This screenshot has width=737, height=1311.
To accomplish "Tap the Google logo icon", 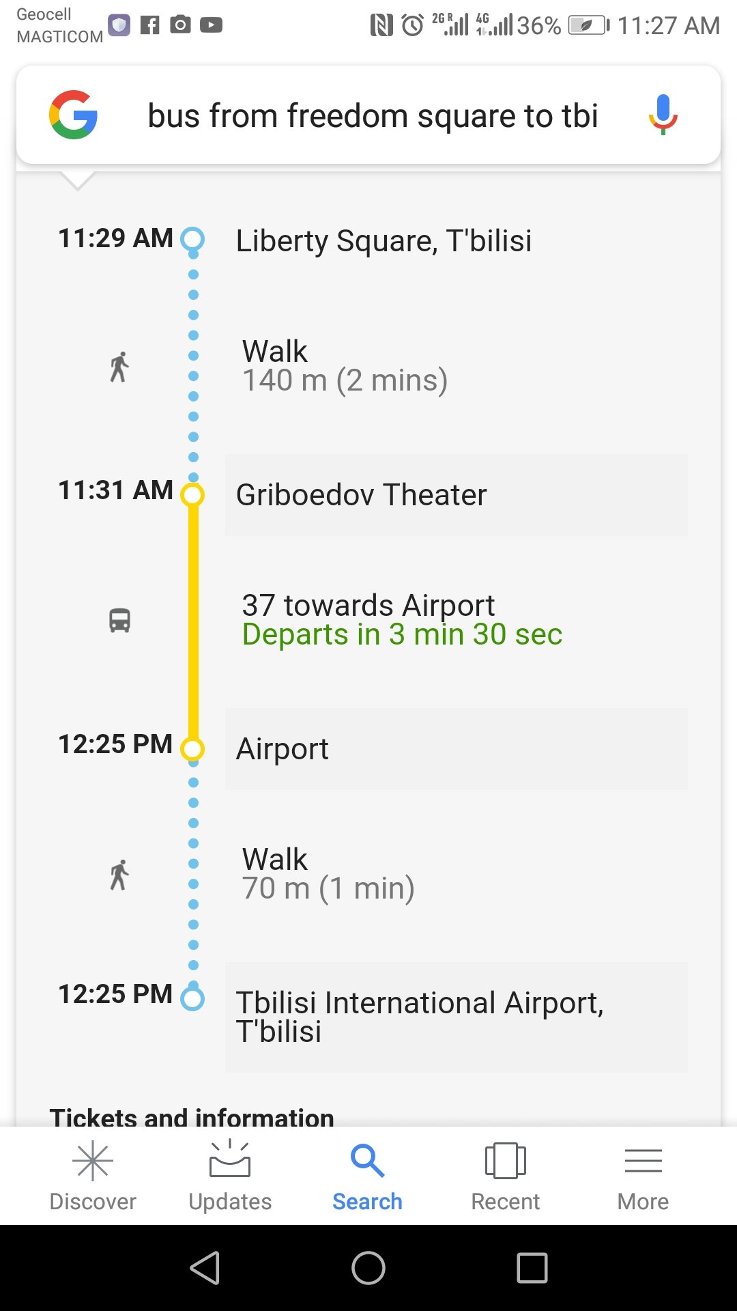I will (74, 115).
